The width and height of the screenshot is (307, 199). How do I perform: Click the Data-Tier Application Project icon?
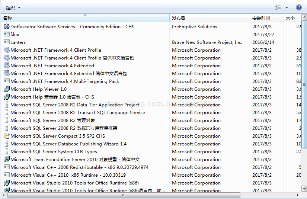tap(7, 105)
